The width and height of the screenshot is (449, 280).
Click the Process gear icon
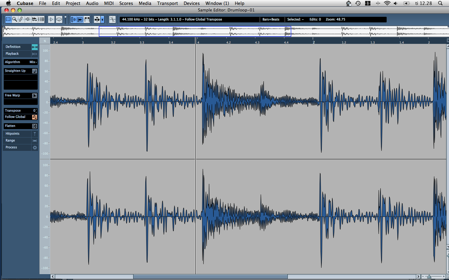tap(35, 147)
